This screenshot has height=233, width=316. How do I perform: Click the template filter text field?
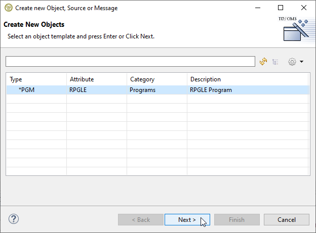[x=130, y=62]
